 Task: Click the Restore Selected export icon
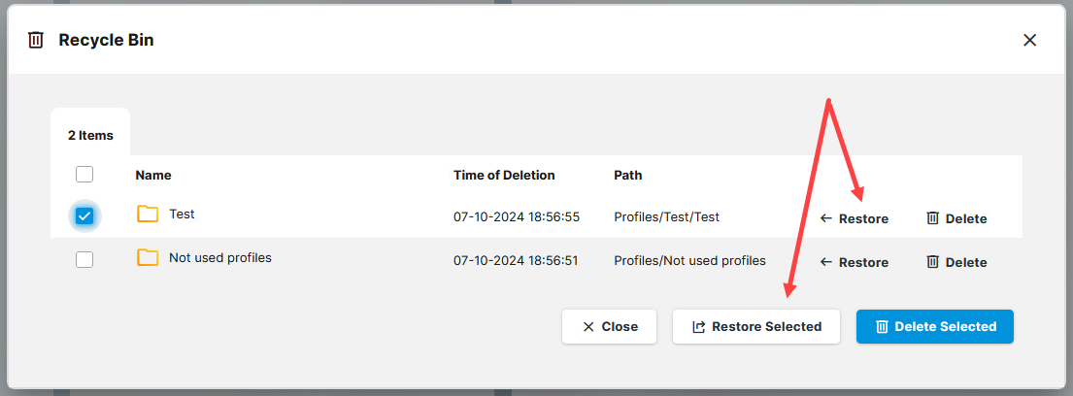(698, 327)
